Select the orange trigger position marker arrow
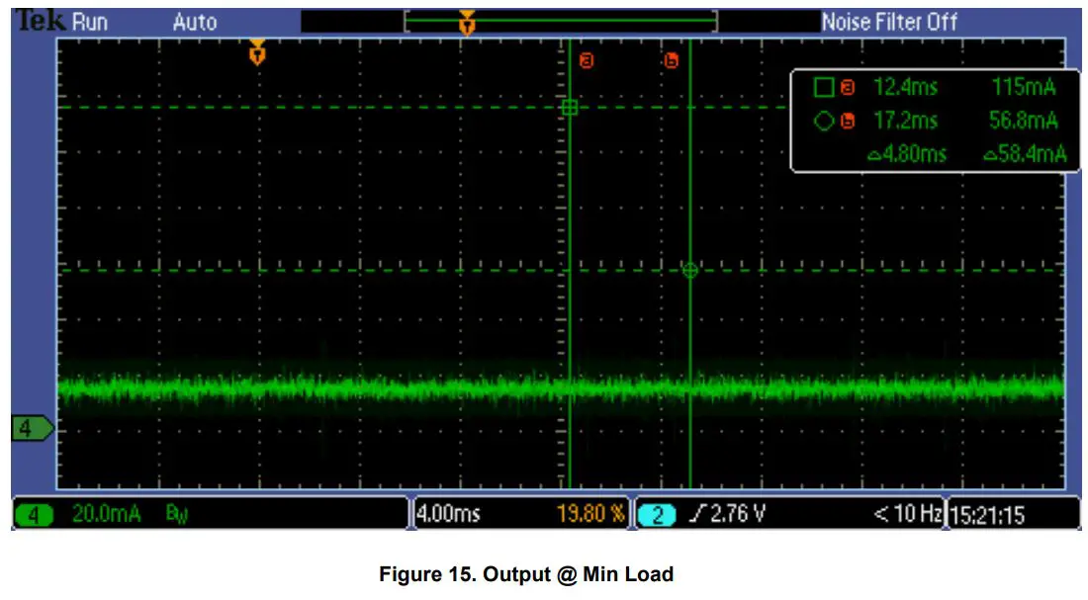Viewport: 1088px width, 600px height. pos(259,52)
